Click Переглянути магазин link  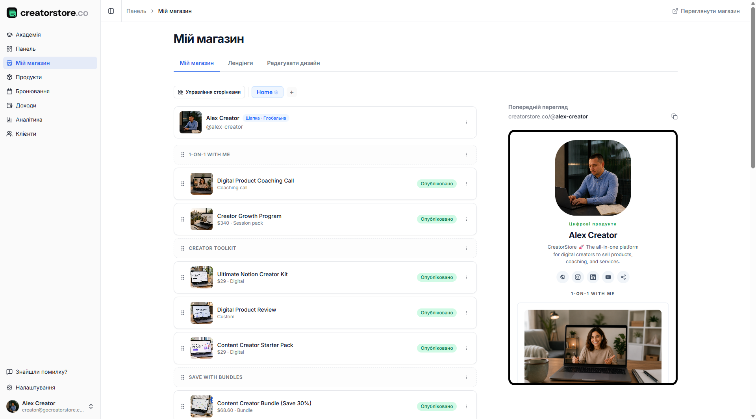706,11
